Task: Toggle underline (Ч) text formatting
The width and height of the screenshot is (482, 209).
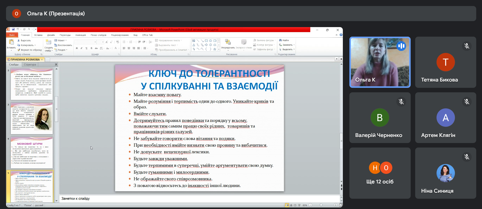Action: 86,48
